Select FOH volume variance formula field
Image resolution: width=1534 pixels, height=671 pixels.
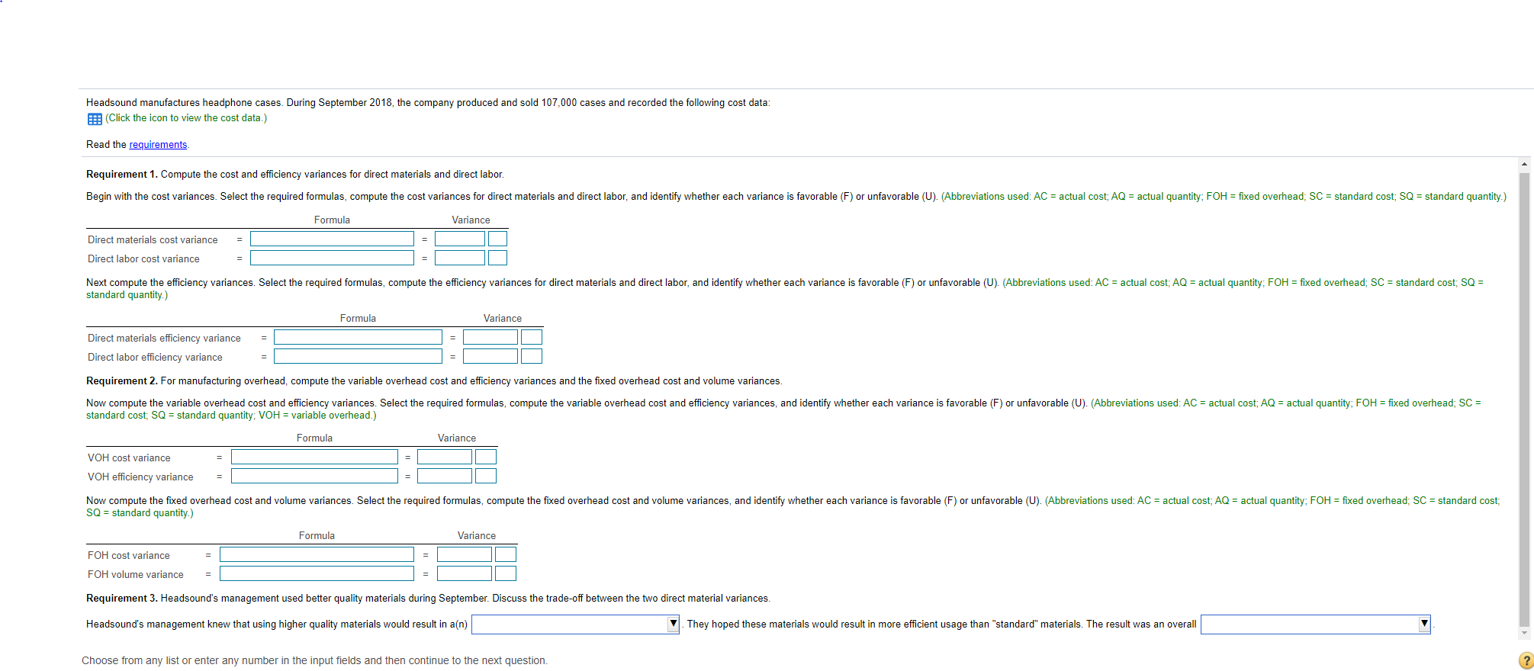[x=317, y=574]
